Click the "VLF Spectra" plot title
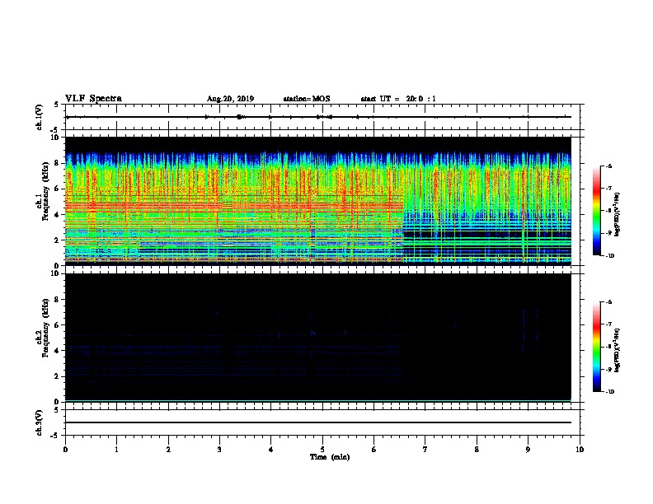653x504 pixels. 93,99
